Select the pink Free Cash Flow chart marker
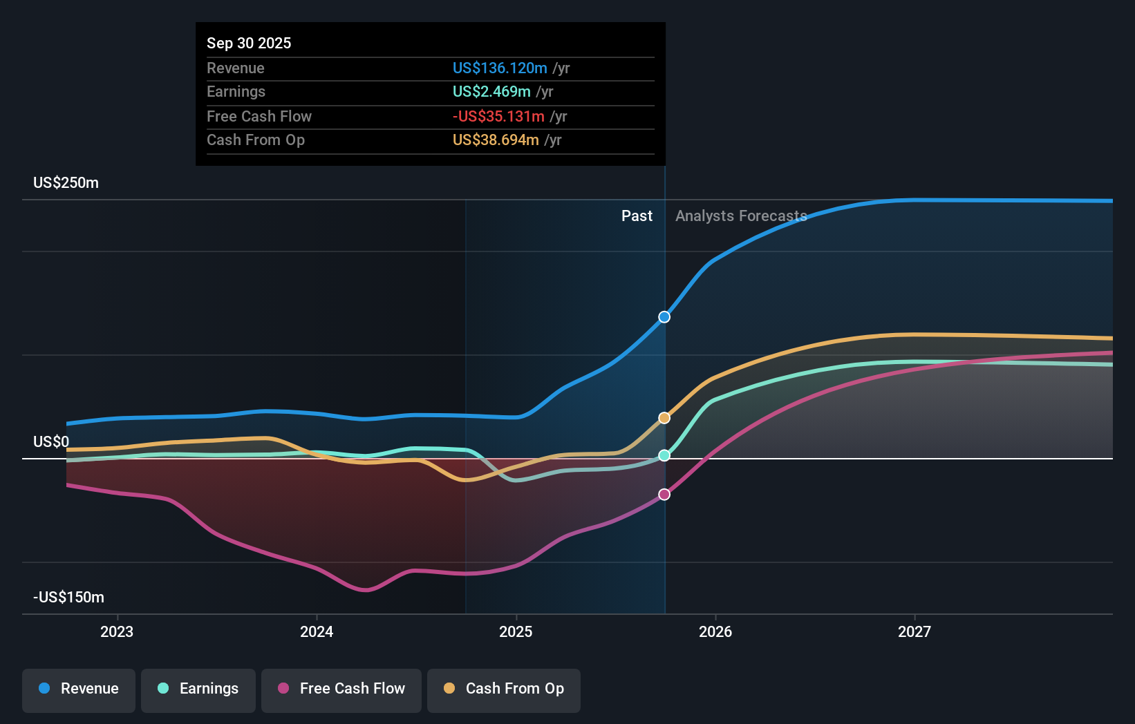1135x724 pixels. pyautogui.click(x=664, y=493)
